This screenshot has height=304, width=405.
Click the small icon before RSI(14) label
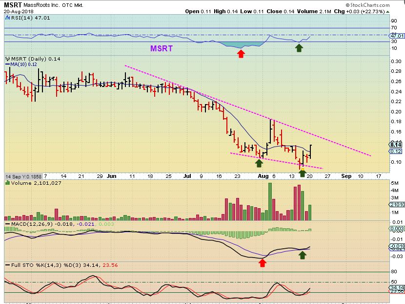point(7,18)
